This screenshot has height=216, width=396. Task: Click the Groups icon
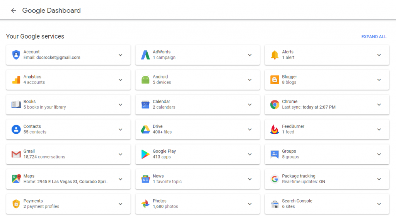tap(275, 154)
